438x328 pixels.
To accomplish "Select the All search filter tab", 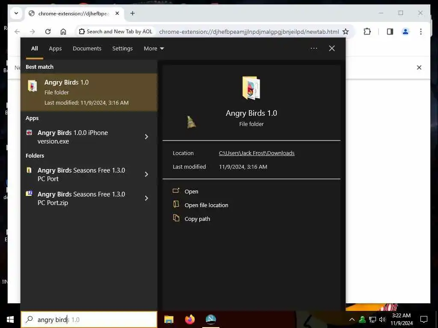I will point(34,49).
